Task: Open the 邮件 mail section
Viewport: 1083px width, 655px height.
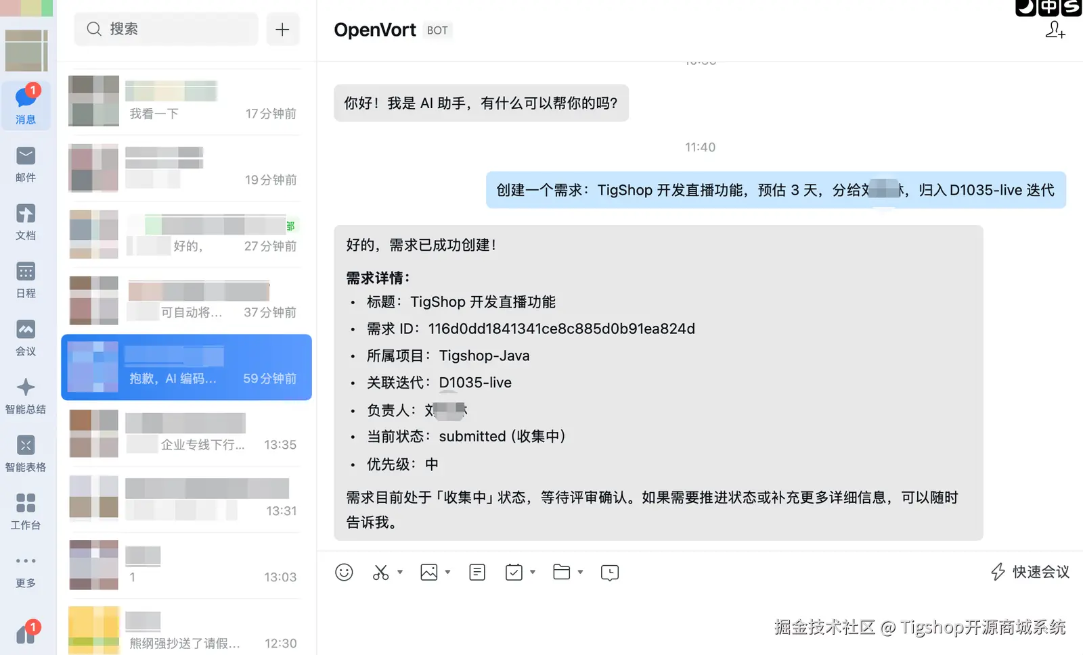Action: (26, 164)
